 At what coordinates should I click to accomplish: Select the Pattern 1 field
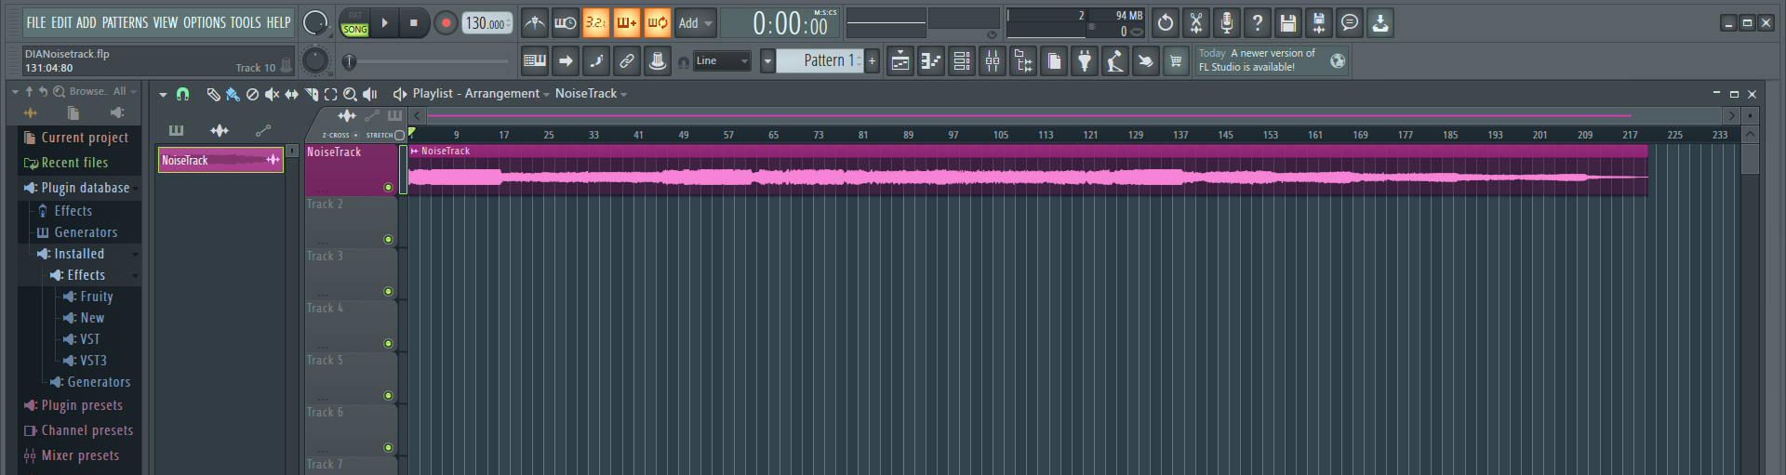point(820,61)
